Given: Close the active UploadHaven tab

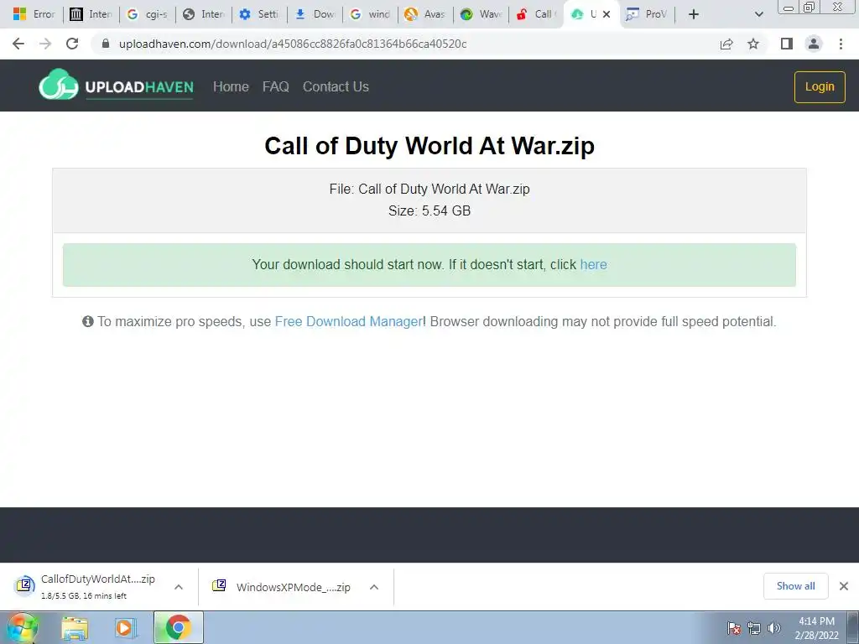Looking at the screenshot, I should coord(607,14).
